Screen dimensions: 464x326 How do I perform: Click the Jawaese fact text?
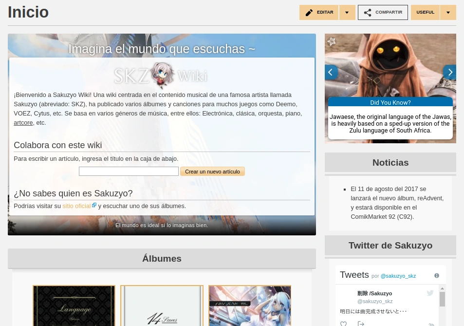coord(390,123)
